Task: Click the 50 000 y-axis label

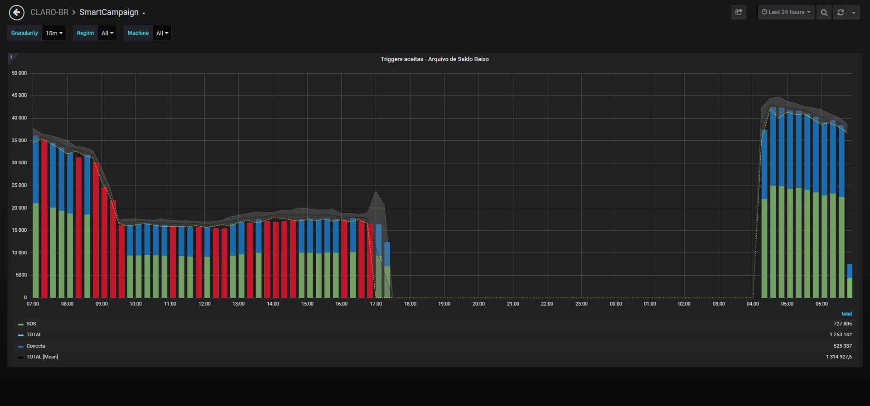Action: pos(19,73)
